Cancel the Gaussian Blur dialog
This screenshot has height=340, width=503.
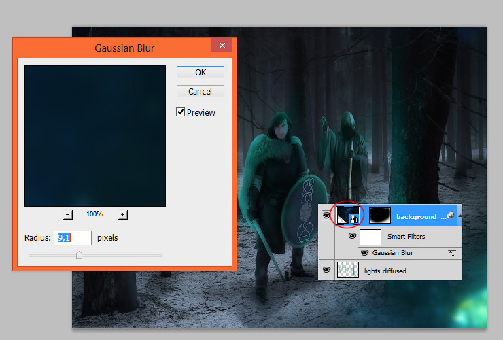[200, 92]
